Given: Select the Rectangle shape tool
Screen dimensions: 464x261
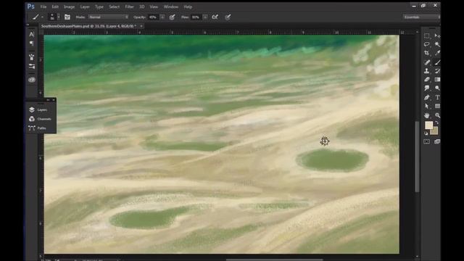Looking at the screenshot, I should pyautogui.click(x=437, y=106).
